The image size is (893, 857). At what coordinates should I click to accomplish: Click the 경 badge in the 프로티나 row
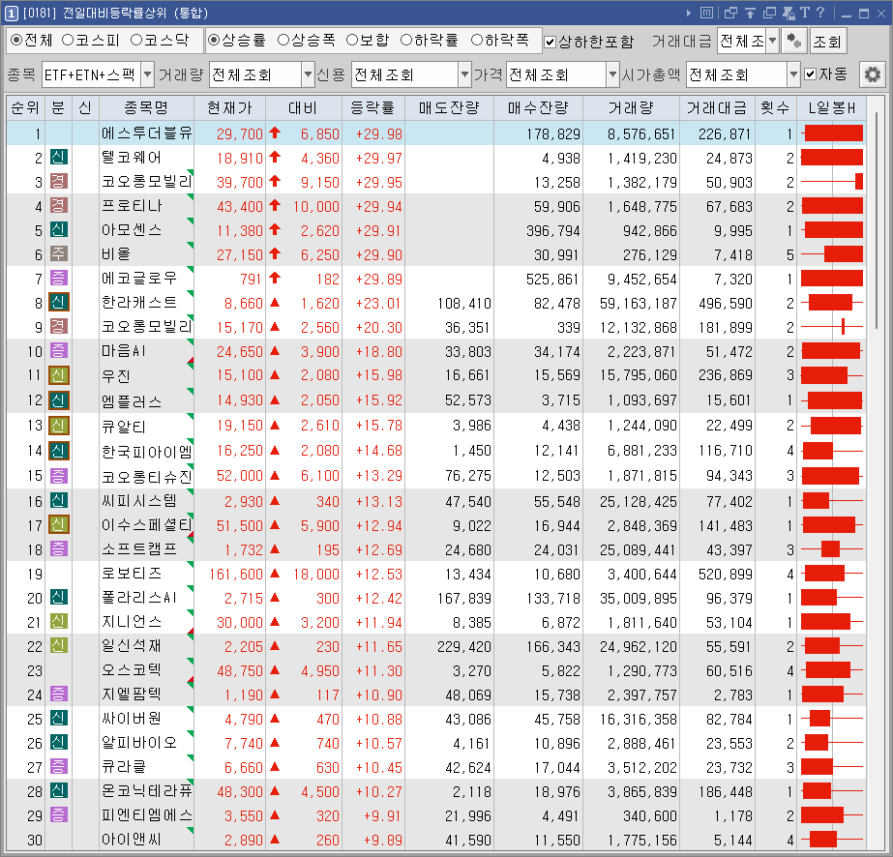click(59, 206)
